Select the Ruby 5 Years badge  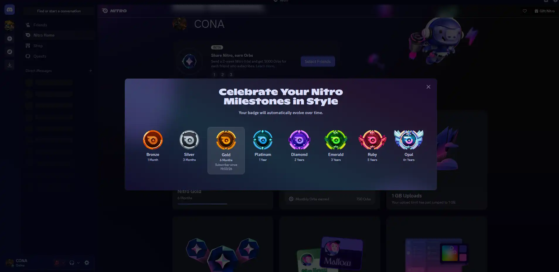click(x=372, y=146)
